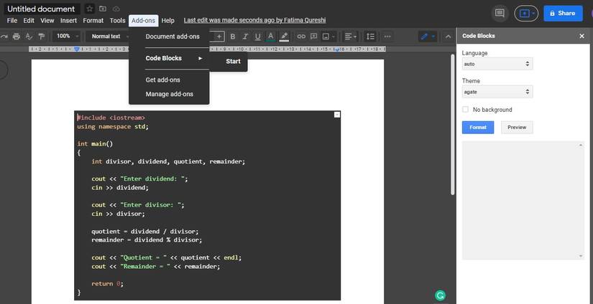Viewport: 593px width, 304px height.
Task: Click the Share button
Action: [x=563, y=13]
